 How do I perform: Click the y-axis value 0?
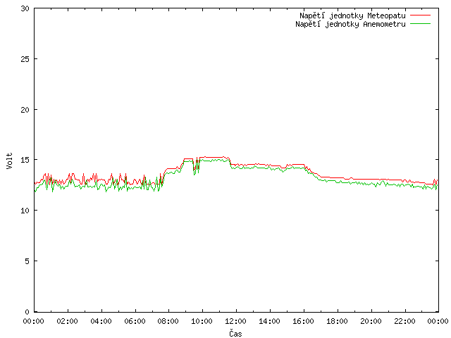pyautogui.click(x=27, y=312)
